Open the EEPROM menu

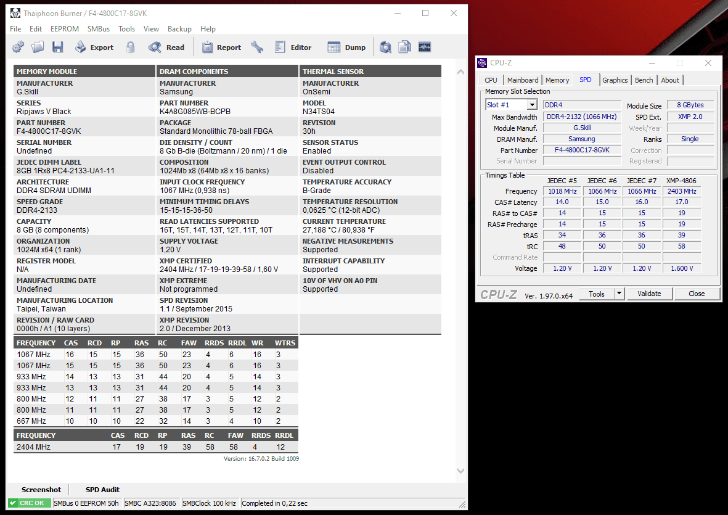(x=65, y=29)
